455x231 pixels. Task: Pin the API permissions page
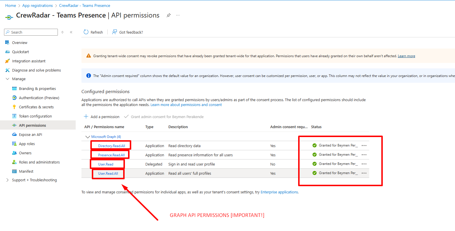pyautogui.click(x=169, y=15)
